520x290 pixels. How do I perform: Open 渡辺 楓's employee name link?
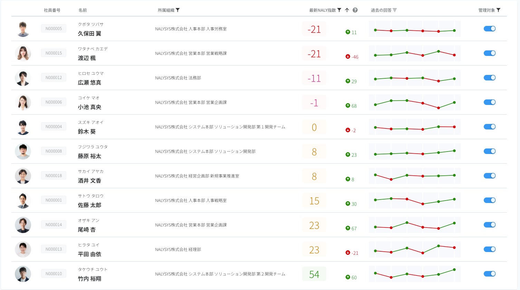tap(87, 58)
